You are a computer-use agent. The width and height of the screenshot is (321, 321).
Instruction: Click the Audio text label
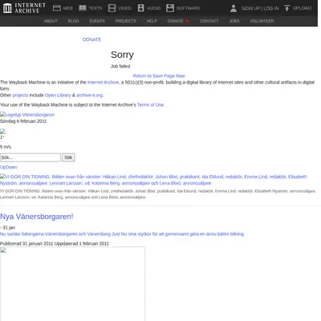(x=154, y=8)
